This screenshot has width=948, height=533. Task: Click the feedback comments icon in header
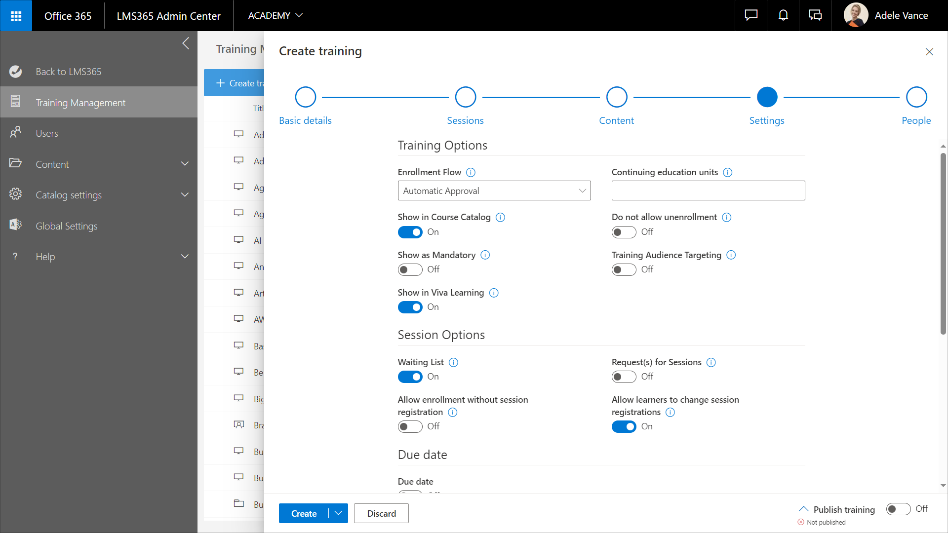point(815,15)
